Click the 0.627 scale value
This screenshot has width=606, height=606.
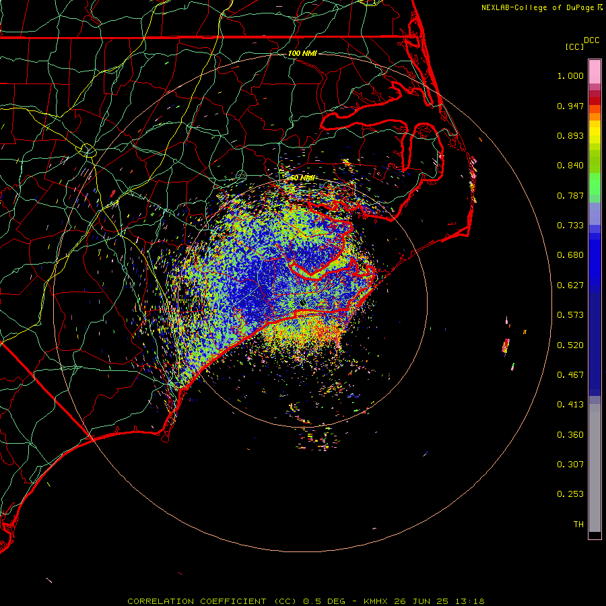click(570, 285)
